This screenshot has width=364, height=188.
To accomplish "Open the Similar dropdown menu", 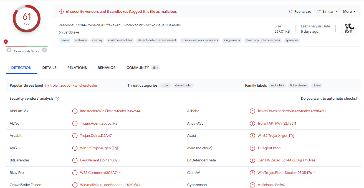I will click(327, 12).
